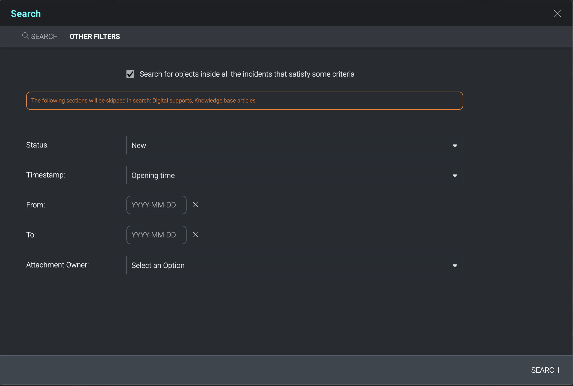Click the magnifying glass search icon
Image resolution: width=573 pixels, height=386 pixels.
tap(25, 36)
